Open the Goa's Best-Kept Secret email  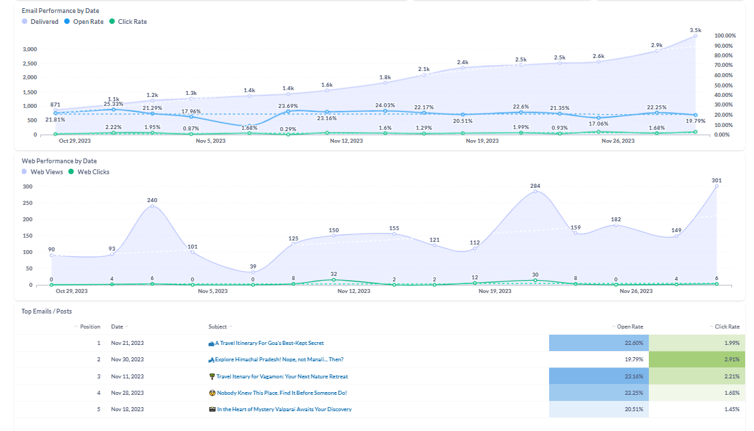coord(269,343)
